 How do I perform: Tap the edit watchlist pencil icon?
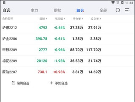click(x=13, y=83)
